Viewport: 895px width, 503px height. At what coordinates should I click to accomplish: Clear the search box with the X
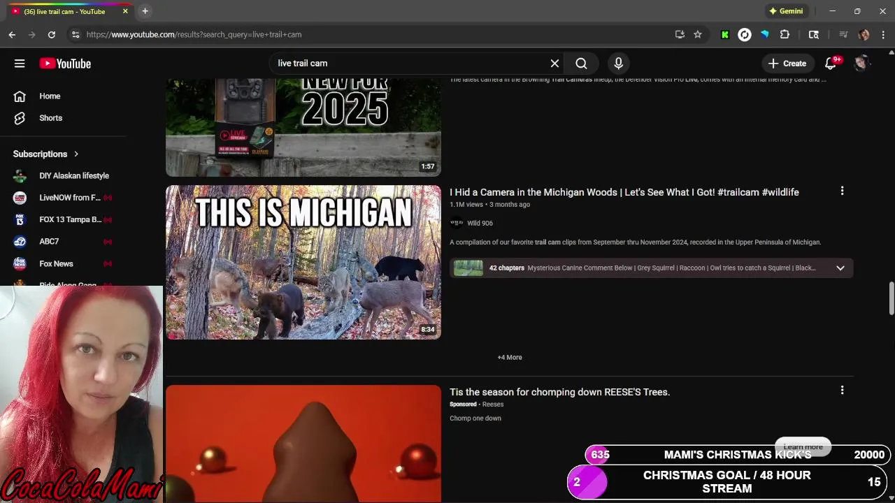(x=554, y=64)
